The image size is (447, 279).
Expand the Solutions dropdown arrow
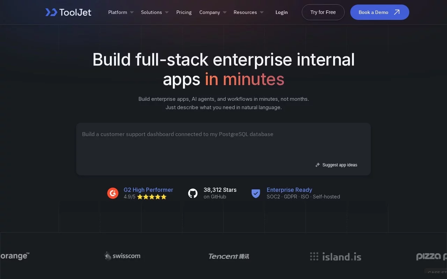[167, 12]
